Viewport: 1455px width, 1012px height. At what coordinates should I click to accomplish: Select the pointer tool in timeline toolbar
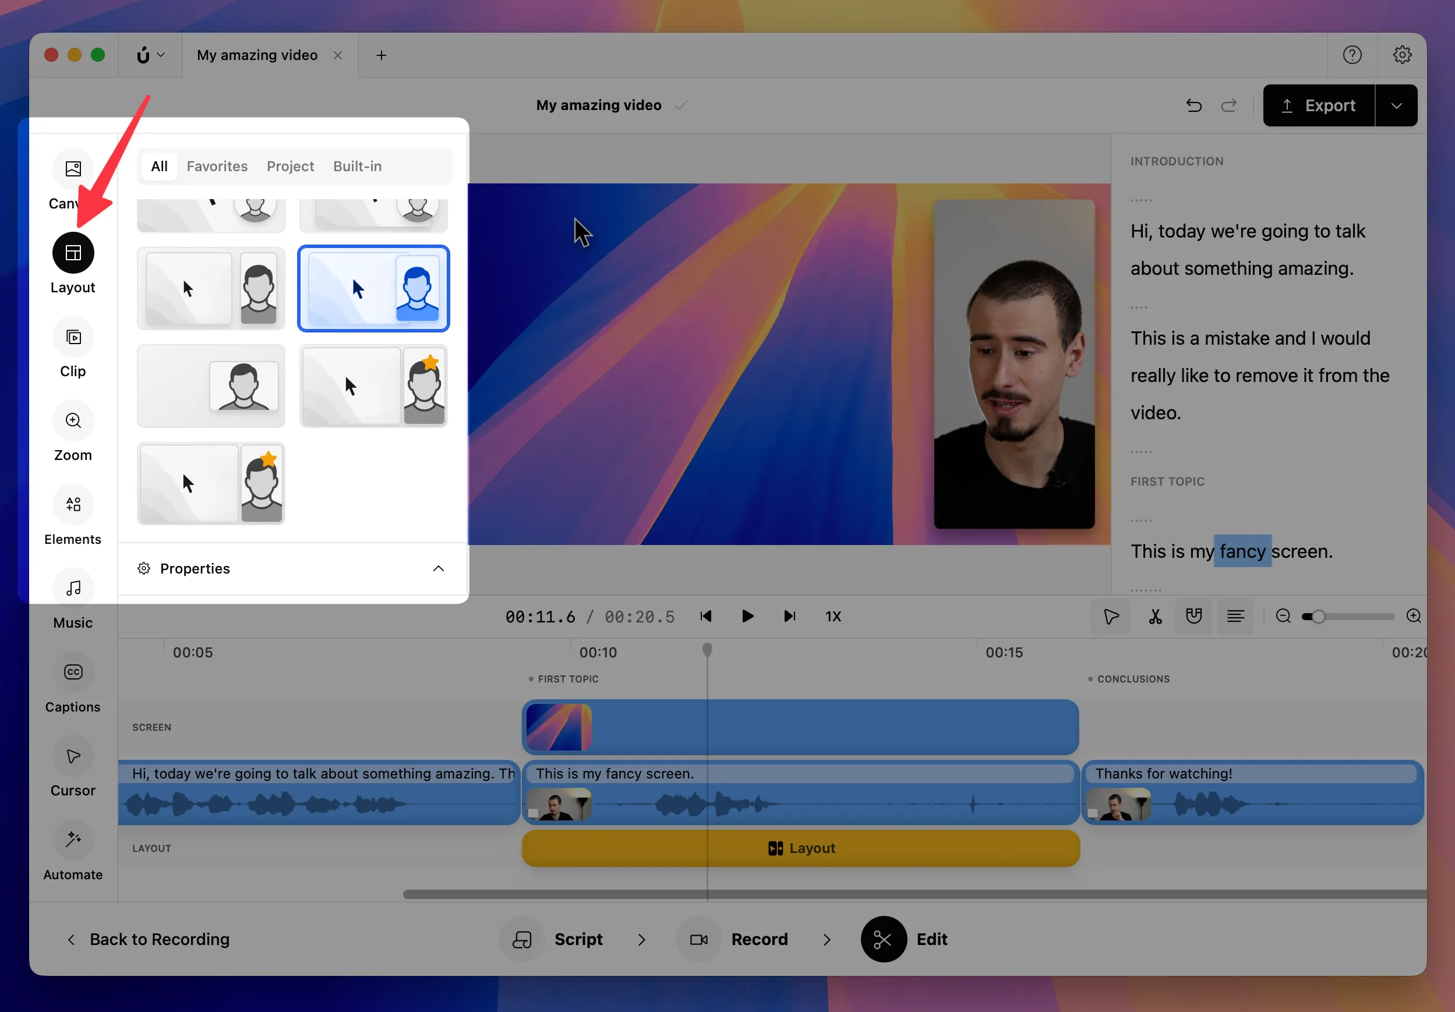click(x=1110, y=617)
